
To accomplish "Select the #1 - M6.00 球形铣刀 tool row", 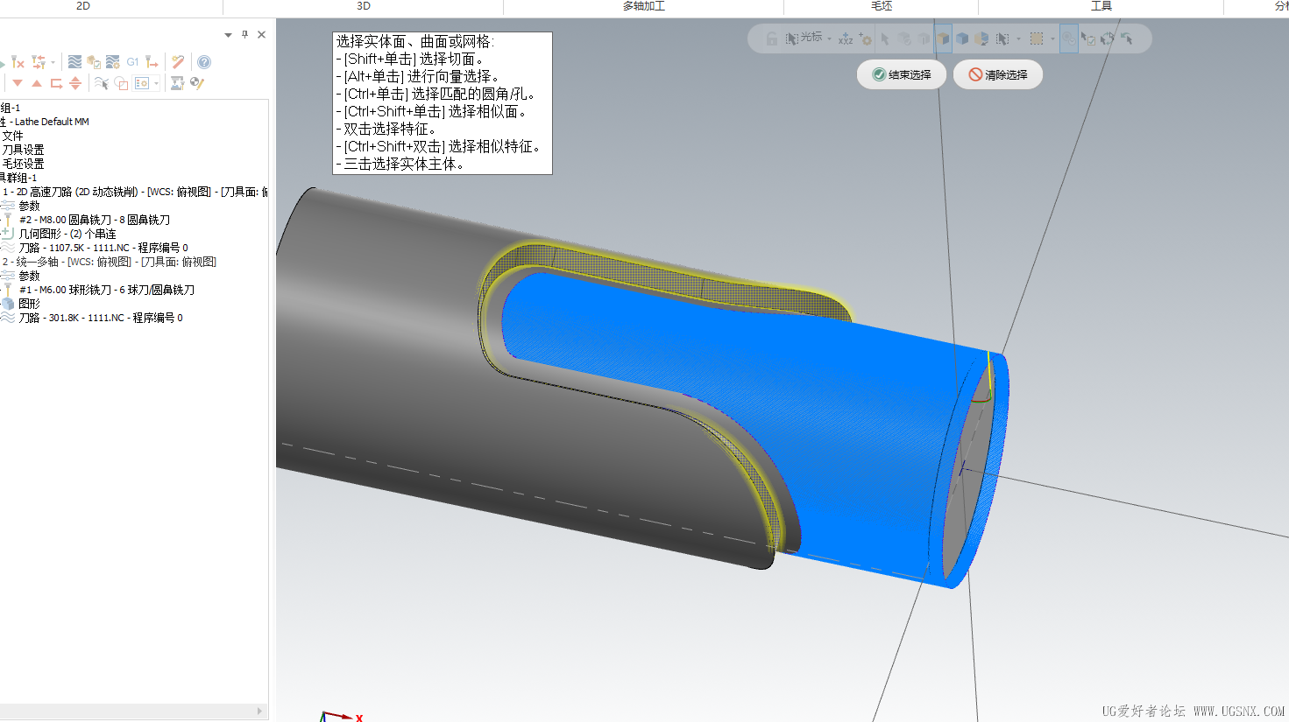I will (x=107, y=290).
